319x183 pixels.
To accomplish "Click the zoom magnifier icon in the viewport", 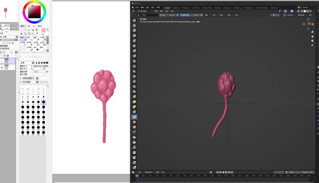I will pyautogui.click(x=312, y=32).
